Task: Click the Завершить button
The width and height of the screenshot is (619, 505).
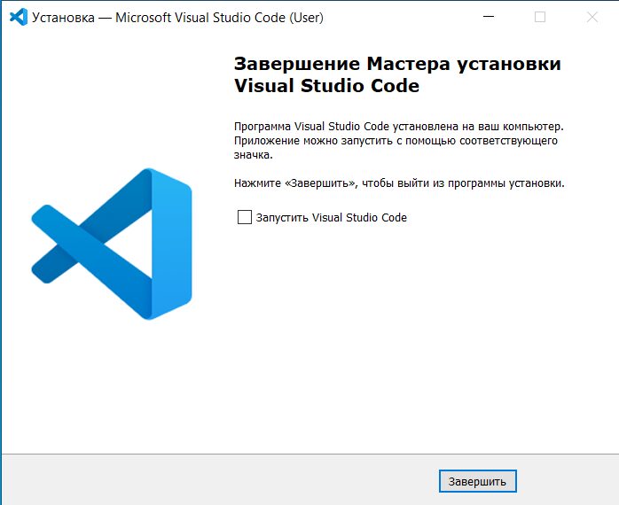Action: [477, 481]
